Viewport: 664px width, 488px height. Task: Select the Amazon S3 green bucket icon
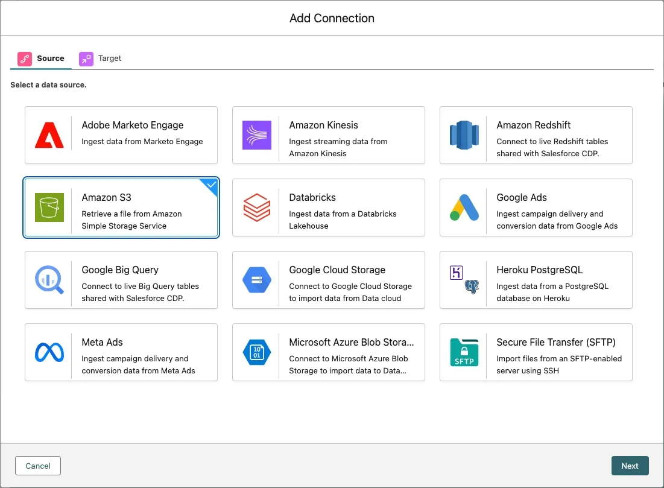click(x=49, y=208)
